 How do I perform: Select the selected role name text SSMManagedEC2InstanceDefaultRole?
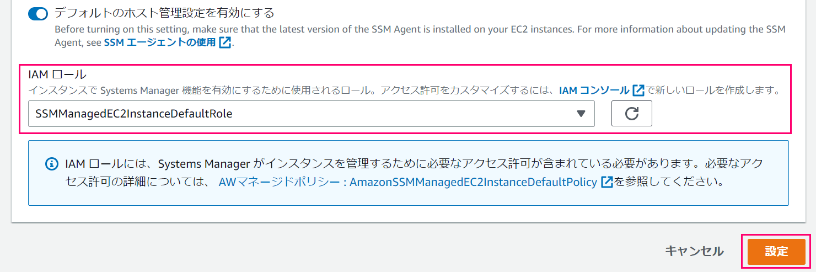[x=134, y=114]
